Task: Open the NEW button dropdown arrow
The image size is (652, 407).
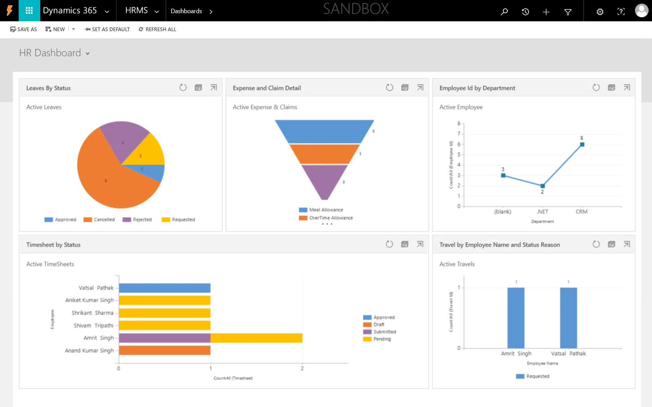Action: point(73,29)
